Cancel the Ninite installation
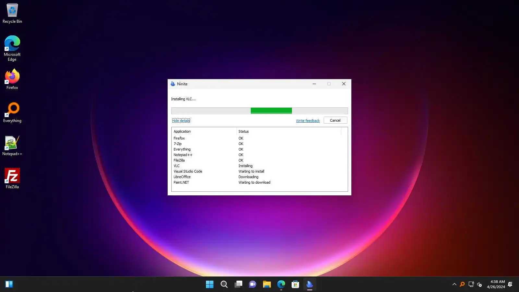The height and width of the screenshot is (292, 519). (x=335, y=120)
